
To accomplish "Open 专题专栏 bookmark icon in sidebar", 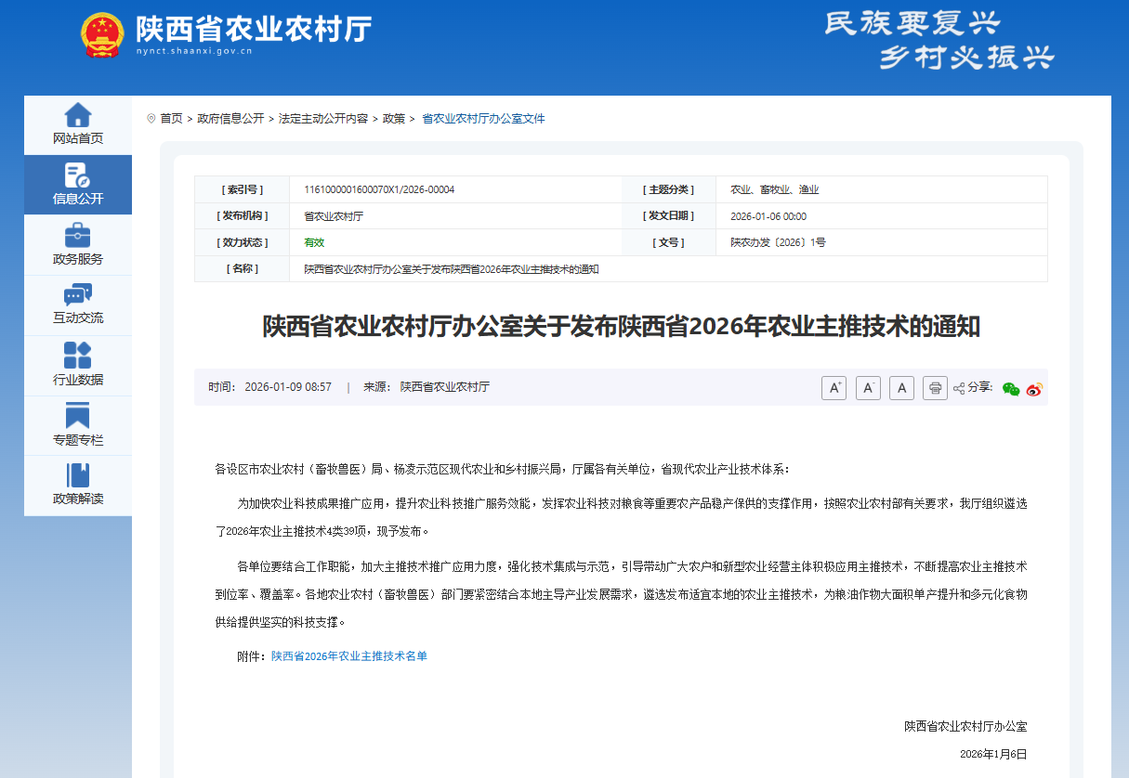I will [78, 416].
